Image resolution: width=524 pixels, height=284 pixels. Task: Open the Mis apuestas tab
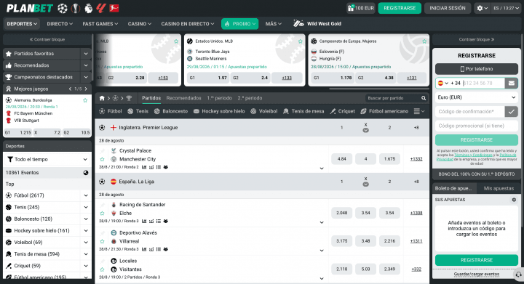click(x=499, y=188)
